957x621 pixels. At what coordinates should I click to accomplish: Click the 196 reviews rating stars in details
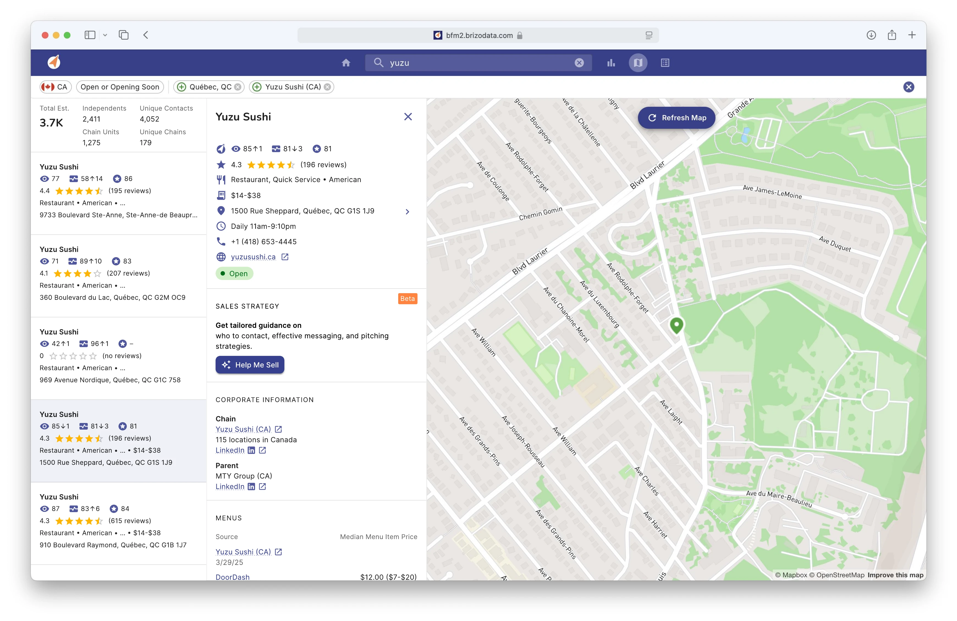click(271, 164)
